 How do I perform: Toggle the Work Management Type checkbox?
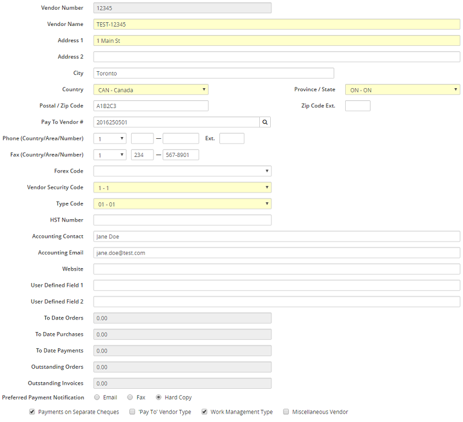pyautogui.click(x=204, y=412)
